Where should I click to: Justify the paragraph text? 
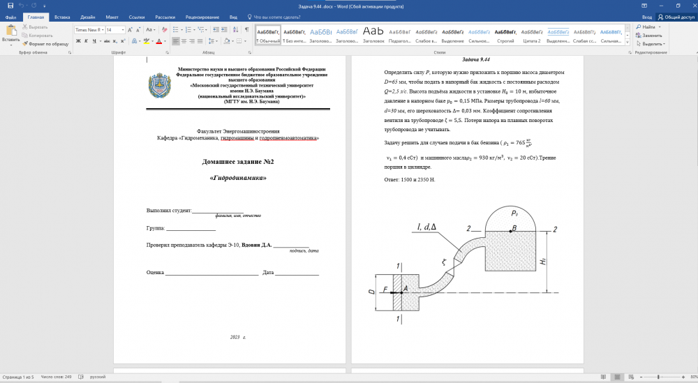pyautogui.click(x=200, y=41)
